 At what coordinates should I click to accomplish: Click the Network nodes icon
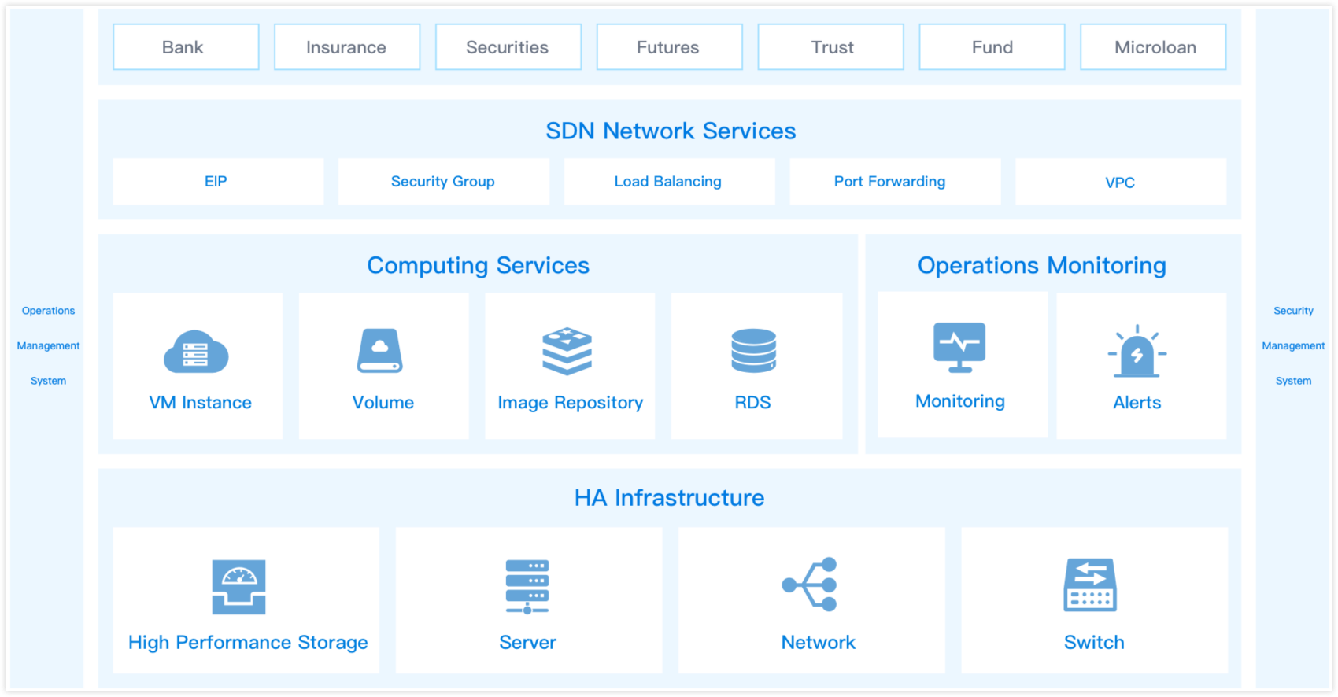[x=810, y=585]
